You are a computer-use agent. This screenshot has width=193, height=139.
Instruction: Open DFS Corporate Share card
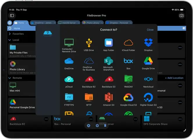click(x=163, y=122)
